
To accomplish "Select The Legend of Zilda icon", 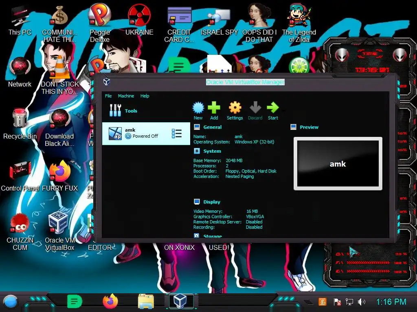I will [299, 23].
